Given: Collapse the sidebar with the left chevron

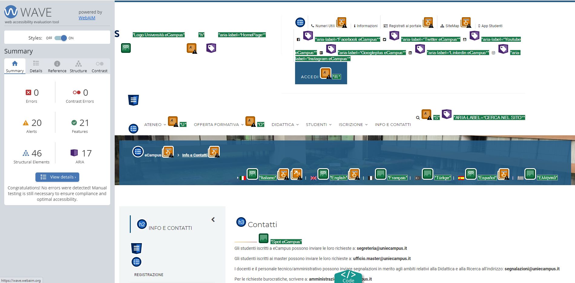Looking at the screenshot, I should click(213, 220).
